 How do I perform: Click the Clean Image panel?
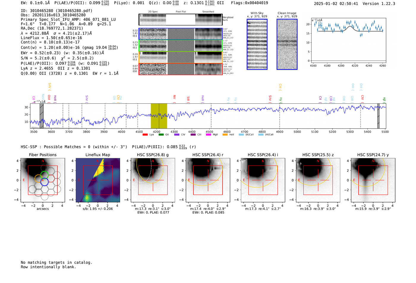287,44
